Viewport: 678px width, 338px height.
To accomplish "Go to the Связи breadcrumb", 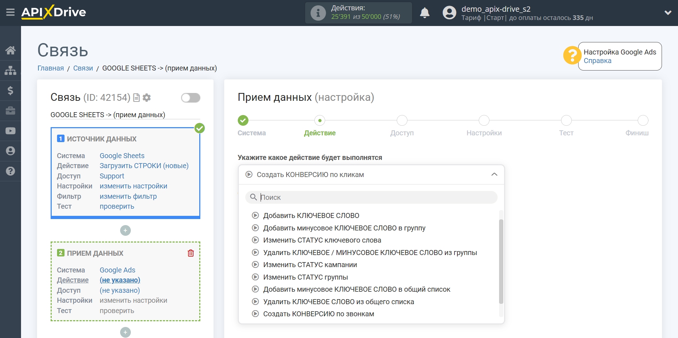I will coord(83,68).
